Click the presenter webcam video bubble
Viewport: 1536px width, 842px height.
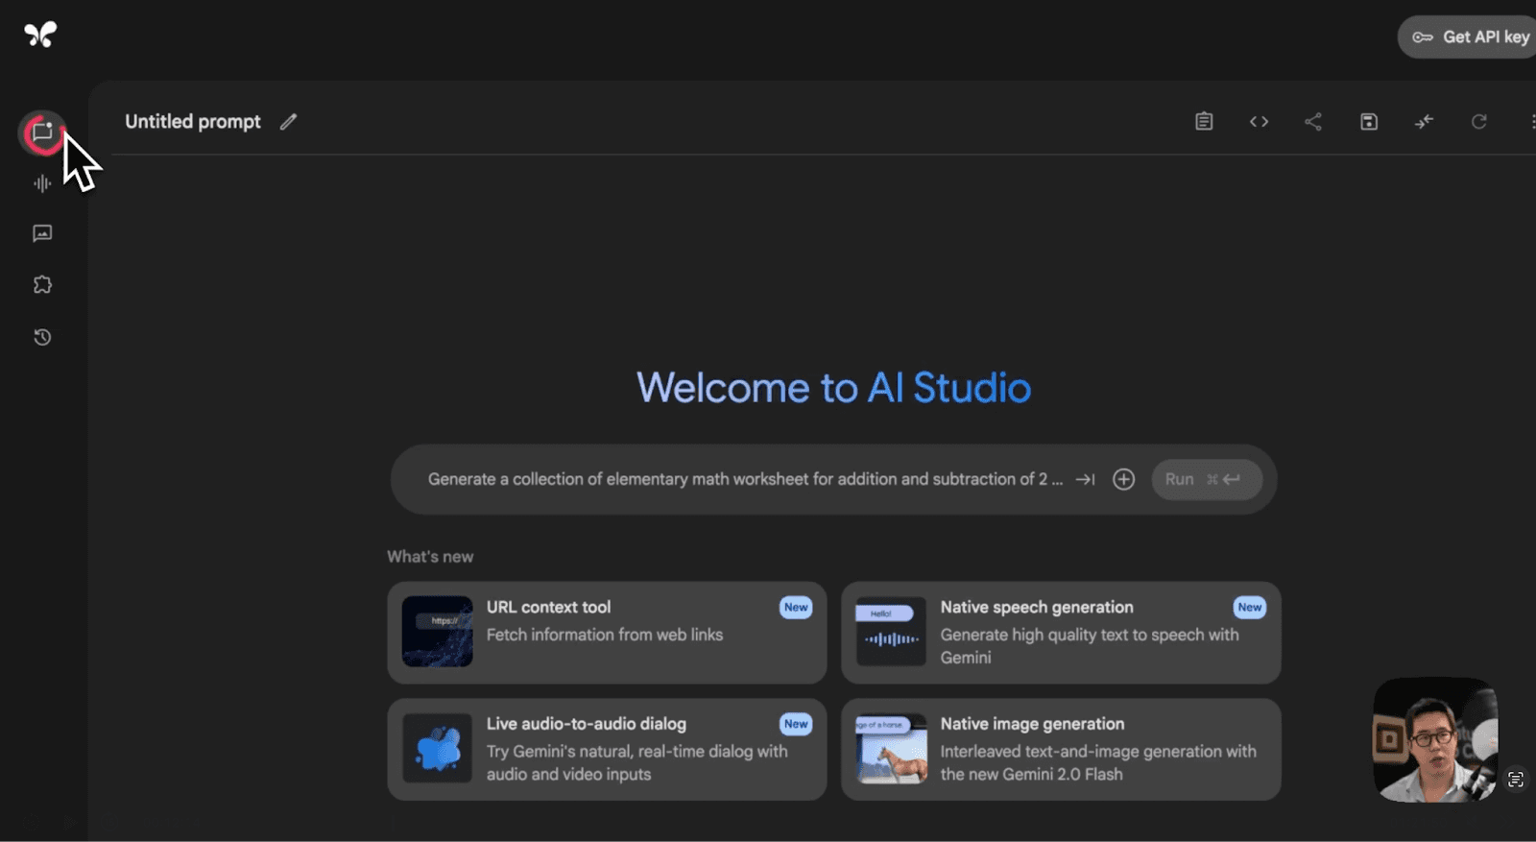click(x=1435, y=739)
